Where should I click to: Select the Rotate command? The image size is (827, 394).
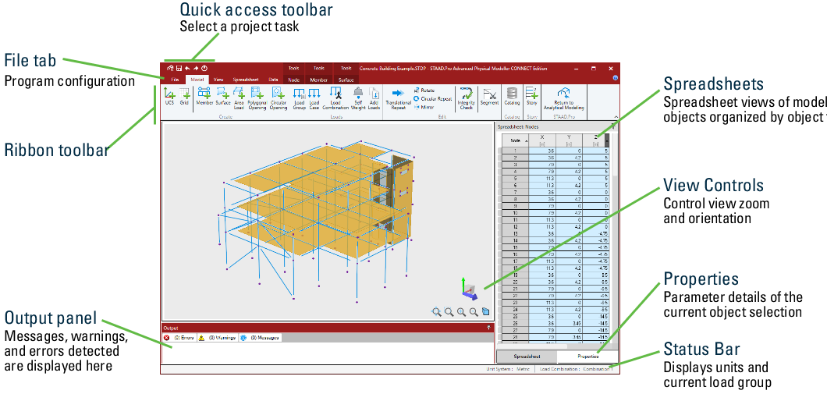(424, 91)
